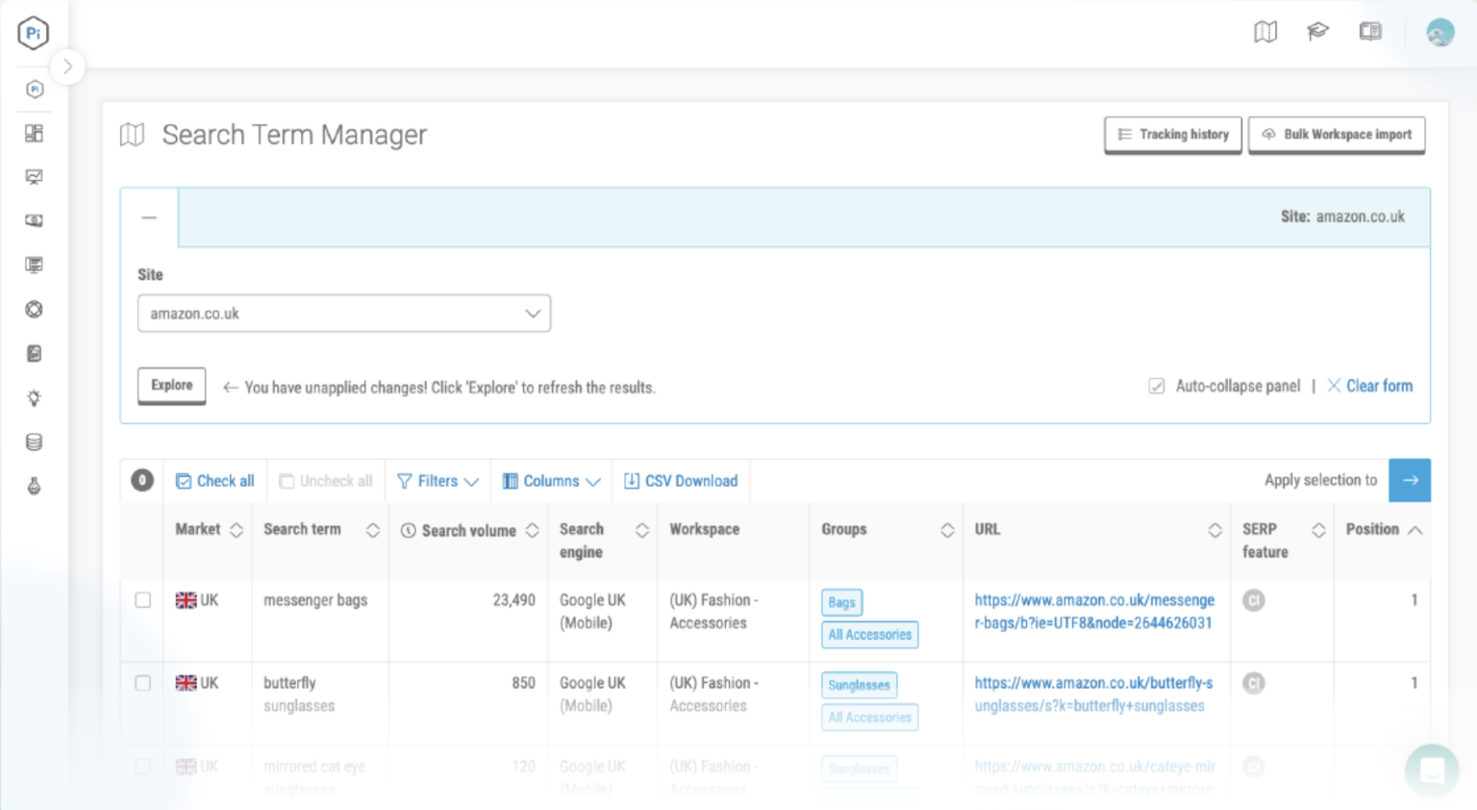Click the Explore button
Viewport: 1477px width, 810px height.
(x=171, y=385)
